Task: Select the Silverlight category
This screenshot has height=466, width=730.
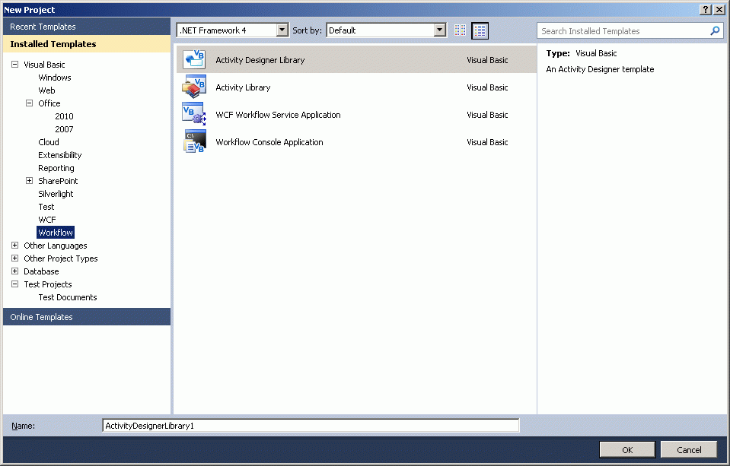Action: [56, 193]
